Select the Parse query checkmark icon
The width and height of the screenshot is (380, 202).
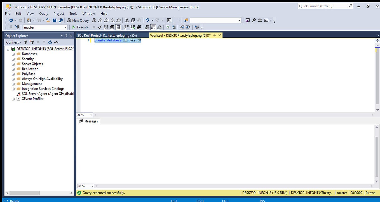[x=100, y=27]
